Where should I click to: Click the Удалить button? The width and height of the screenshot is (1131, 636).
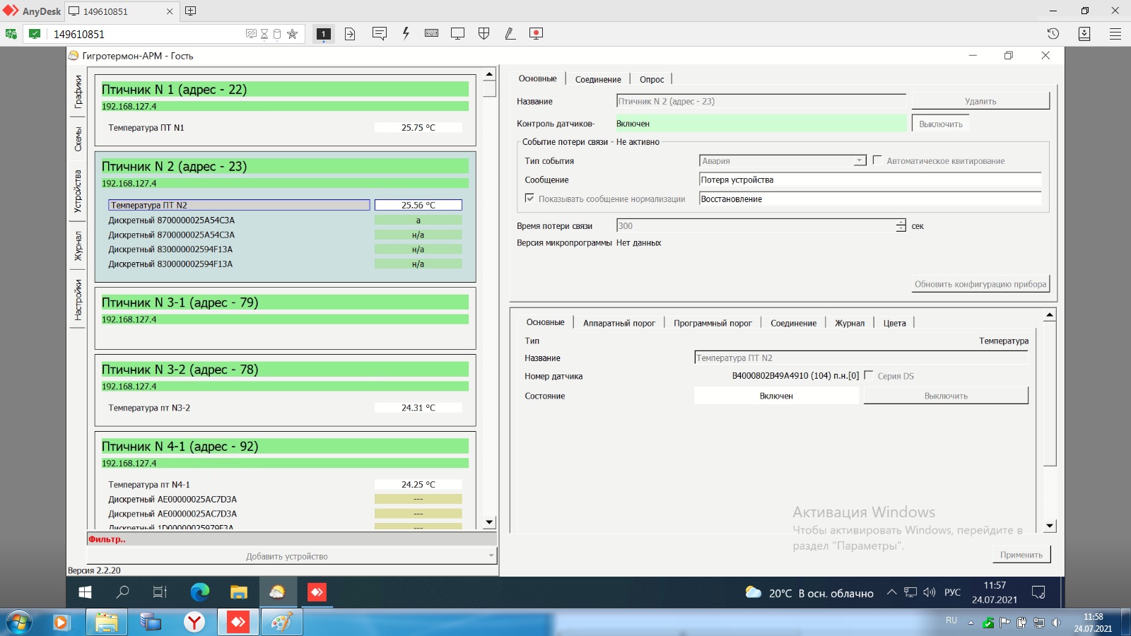tap(980, 101)
